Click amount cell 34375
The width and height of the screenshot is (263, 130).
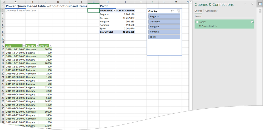(x=45, y=101)
